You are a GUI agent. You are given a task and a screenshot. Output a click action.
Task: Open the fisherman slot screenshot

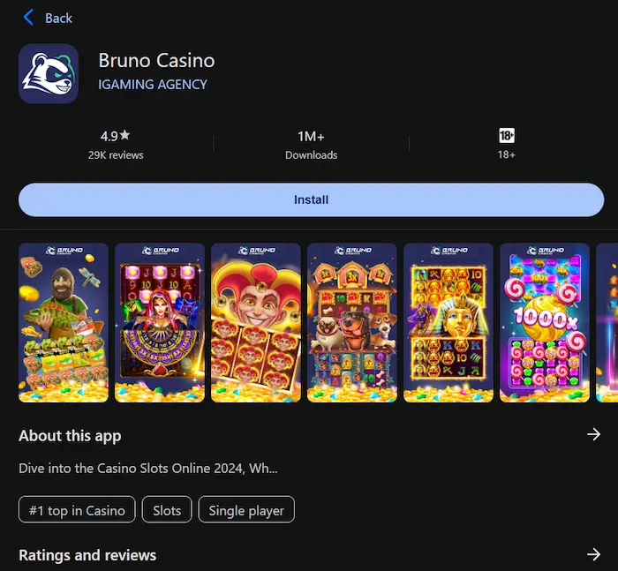coord(64,323)
